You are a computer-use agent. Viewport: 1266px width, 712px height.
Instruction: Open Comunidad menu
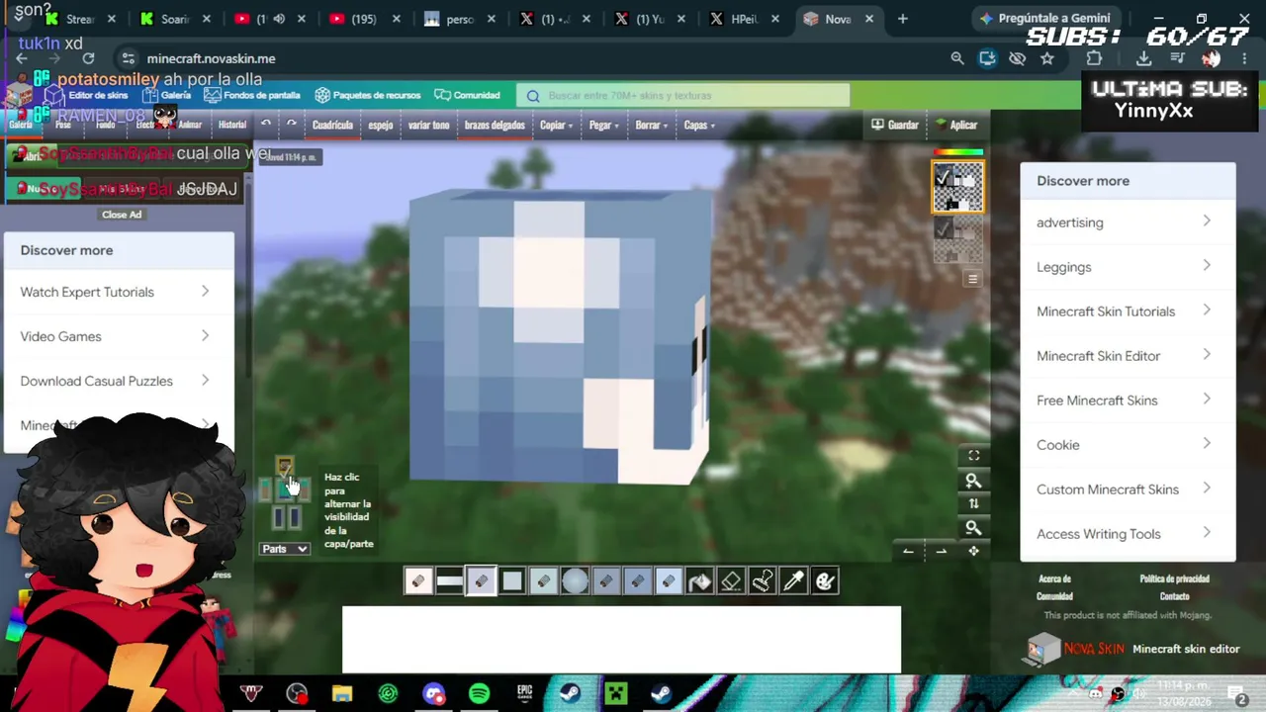pyautogui.click(x=467, y=95)
